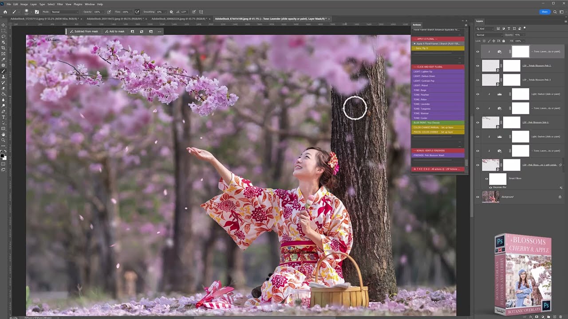Open the Image menu
This screenshot has height=319, width=568.
pos(24,4)
